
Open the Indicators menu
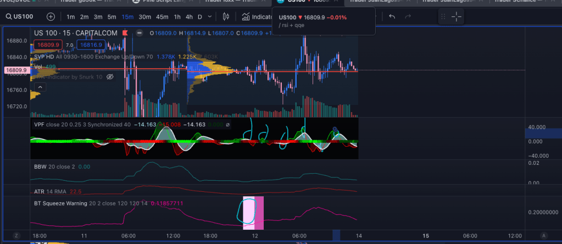pos(257,17)
